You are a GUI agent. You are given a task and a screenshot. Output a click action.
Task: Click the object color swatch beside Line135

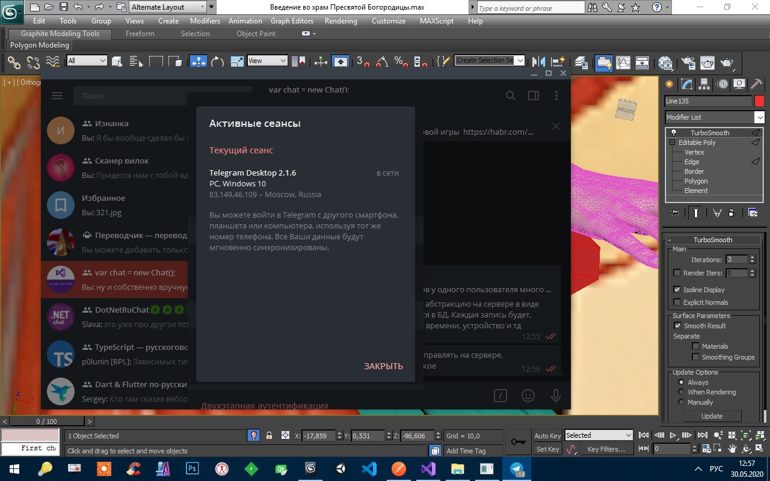[759, 101]
